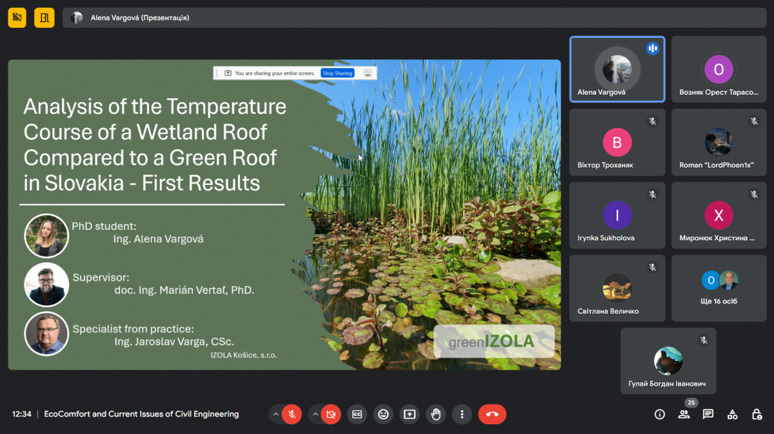Open the emoji reactions button
The width and height of the screenshot is (774, 434).
[x=383, y=414]
